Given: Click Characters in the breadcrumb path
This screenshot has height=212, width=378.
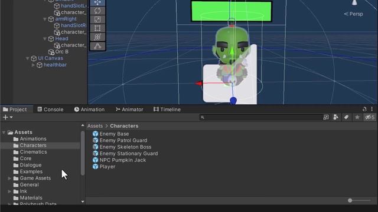Looking at the screenshot, I should pos(124,126).
